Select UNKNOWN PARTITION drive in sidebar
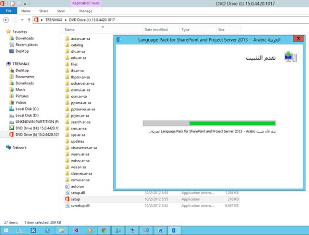Viewport: 309px width, 235px height. pyautogui.click(x=37, y=122)
